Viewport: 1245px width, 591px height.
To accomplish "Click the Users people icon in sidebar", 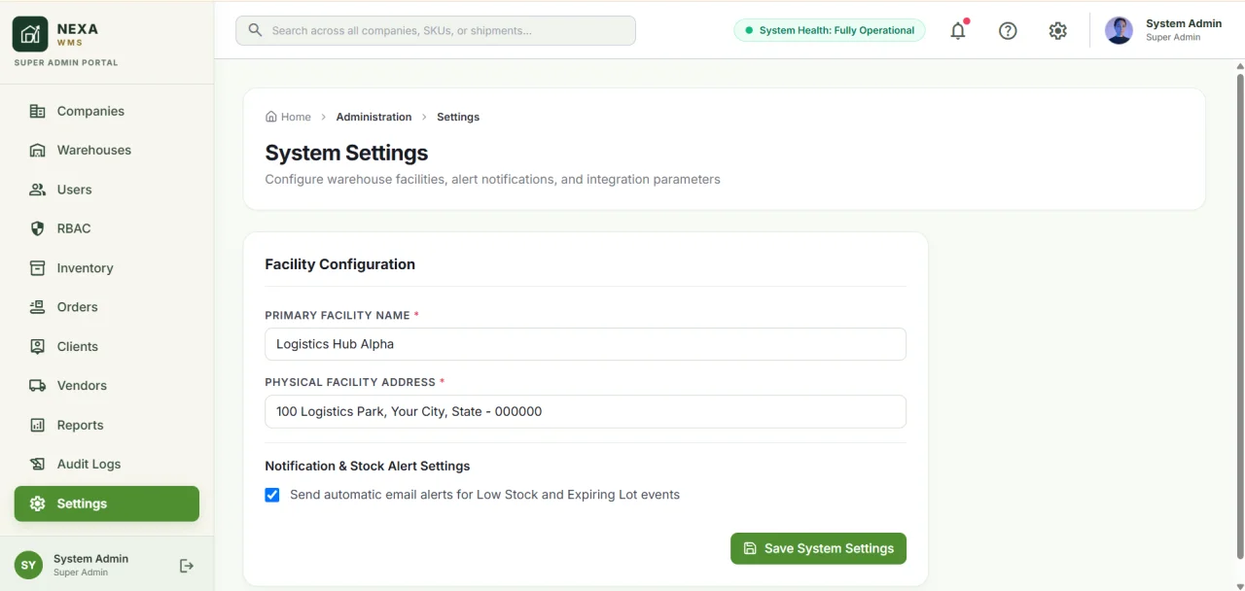I will [x=37, y=190].
